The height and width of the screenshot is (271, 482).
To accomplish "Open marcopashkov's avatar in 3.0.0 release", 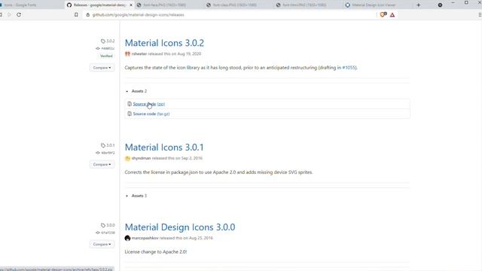I will pyautogui.click(x=127, y=238).
